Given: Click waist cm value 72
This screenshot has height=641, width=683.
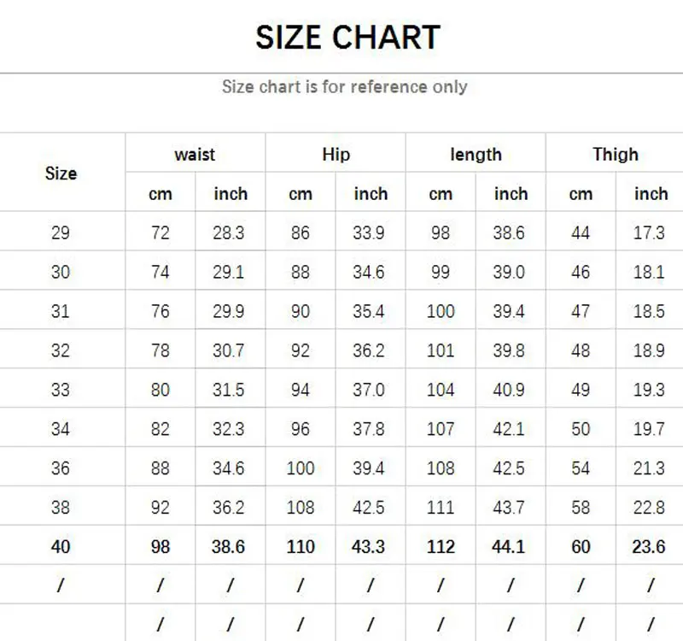Looking at the screenshot, I should point(161,232).
